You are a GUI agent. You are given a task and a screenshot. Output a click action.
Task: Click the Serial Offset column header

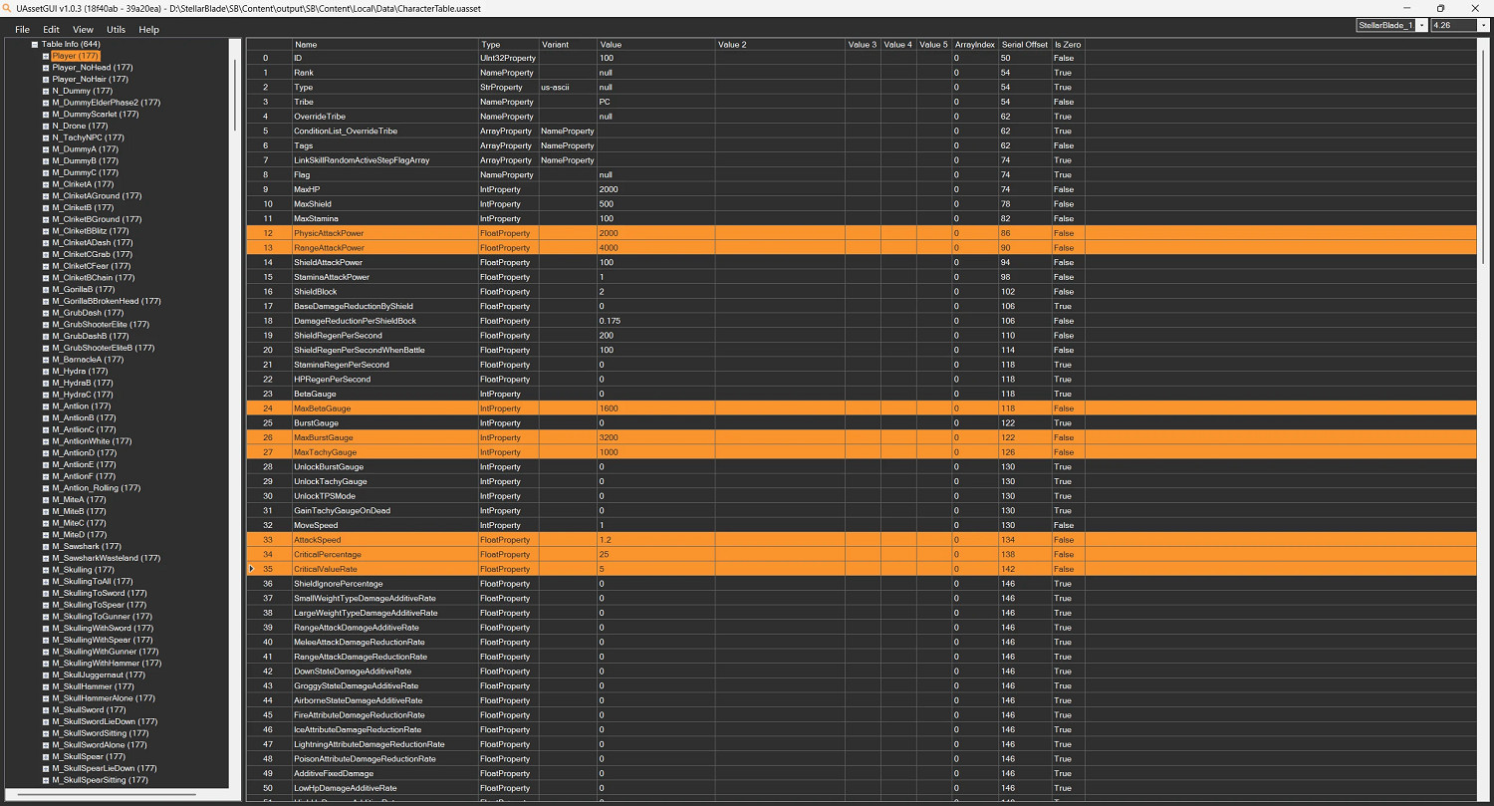coord(1024,45)
